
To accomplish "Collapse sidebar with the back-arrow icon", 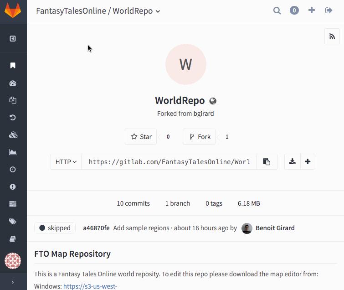I will coord(13,39).
